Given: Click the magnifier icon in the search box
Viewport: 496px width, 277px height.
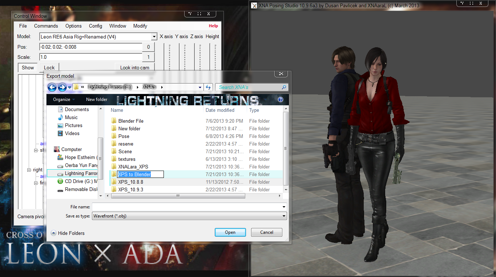Looking at the screenshot, I should click(x=284, y=87).
